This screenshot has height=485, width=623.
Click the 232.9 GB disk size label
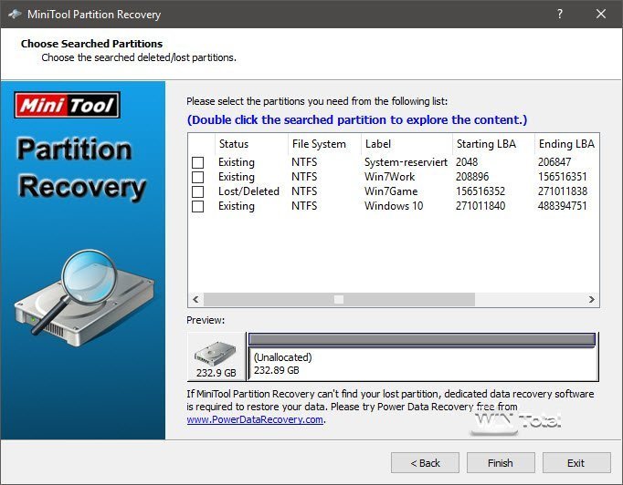pyautogui.click(x=216, y=373)
